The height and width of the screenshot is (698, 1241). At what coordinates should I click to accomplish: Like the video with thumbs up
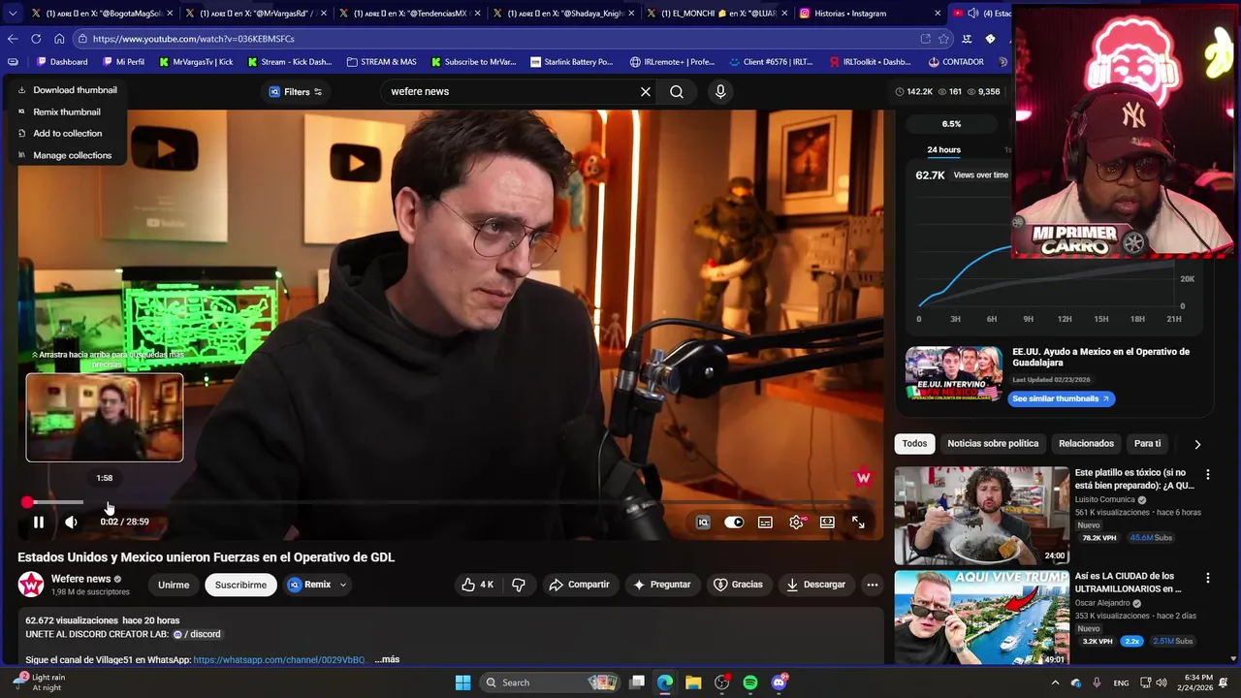[478, 585]
